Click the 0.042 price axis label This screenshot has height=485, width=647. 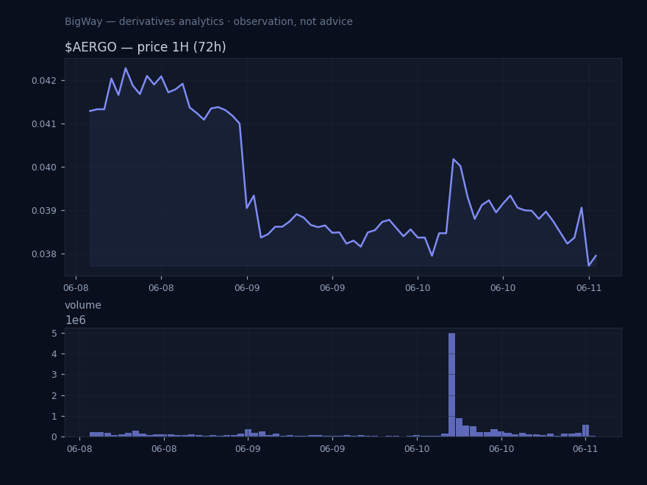tap(43, 80)
